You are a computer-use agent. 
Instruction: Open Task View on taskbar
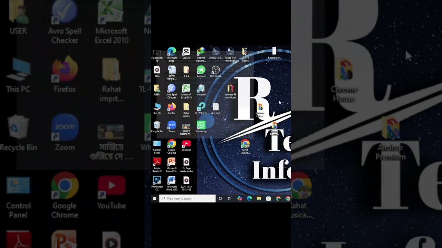(x=230, y=198)
